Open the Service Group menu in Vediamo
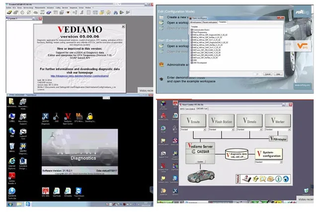Image resolution: width=316 pixels, height=212 pixels. (28, 7)
